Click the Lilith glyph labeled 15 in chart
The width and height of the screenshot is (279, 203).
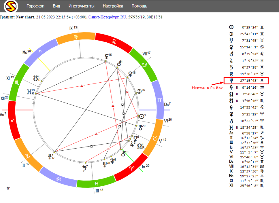pos(107,56)
